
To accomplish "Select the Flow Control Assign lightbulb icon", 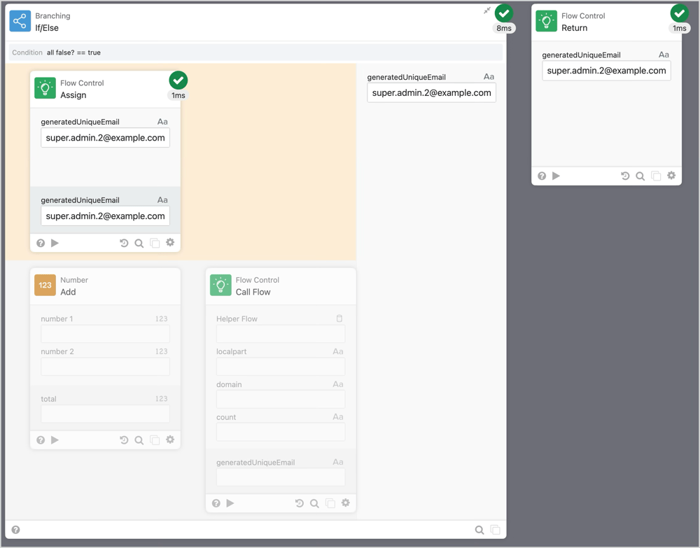I will coord(44,86).
